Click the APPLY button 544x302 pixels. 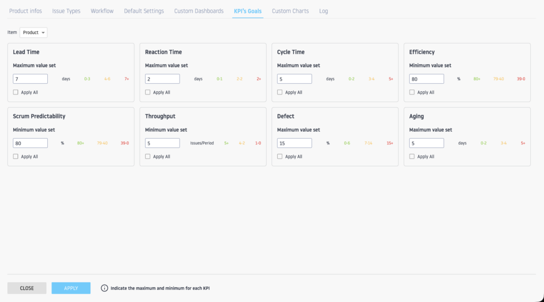(71, 288)
